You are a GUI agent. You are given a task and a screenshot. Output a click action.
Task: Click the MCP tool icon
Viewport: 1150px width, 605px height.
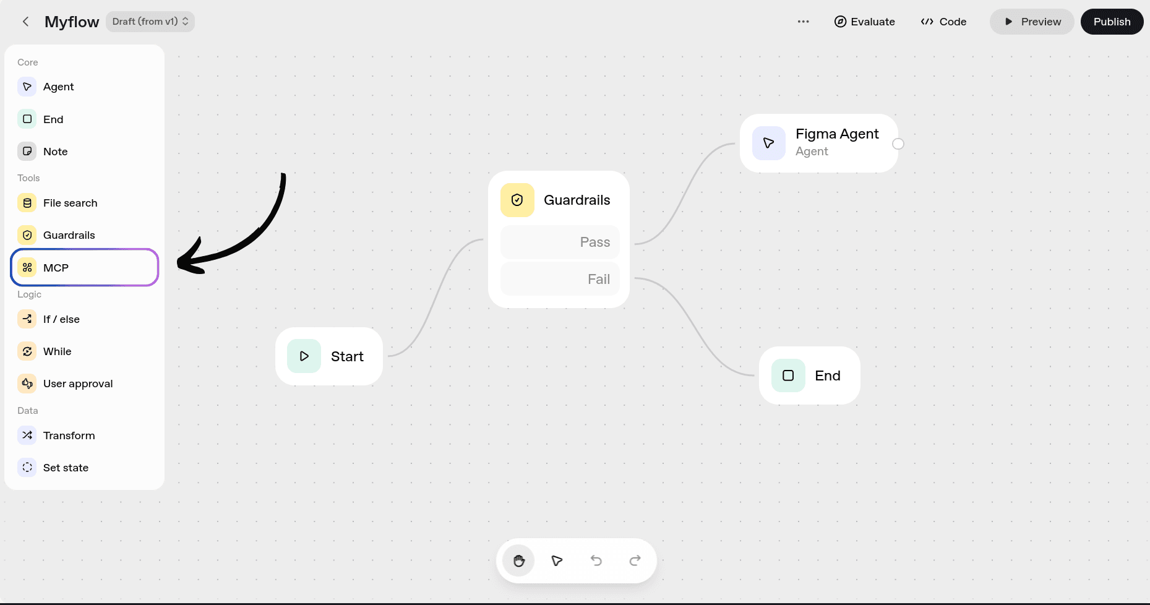pyautogui.click(x=27, y=267)
